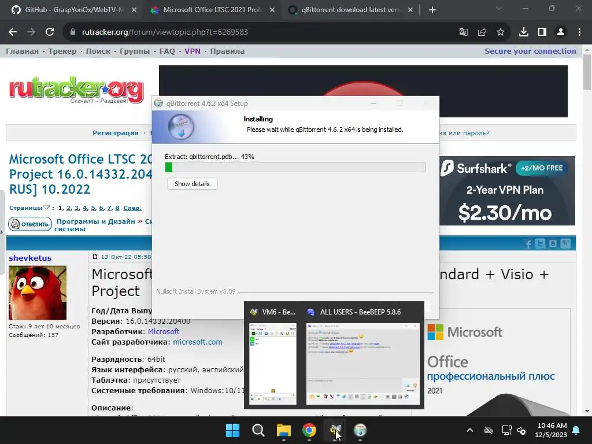Toggle the Chrome side panel icon
Viewport: 592px width, 444px height.
[542, 32]
